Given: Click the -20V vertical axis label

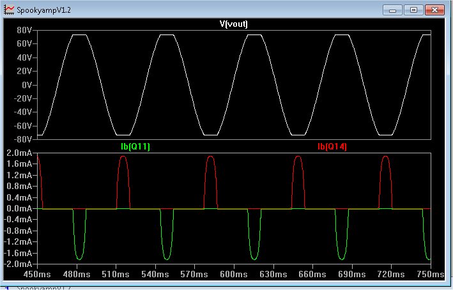Looking at the screenshot, I should tap(22, 99).
